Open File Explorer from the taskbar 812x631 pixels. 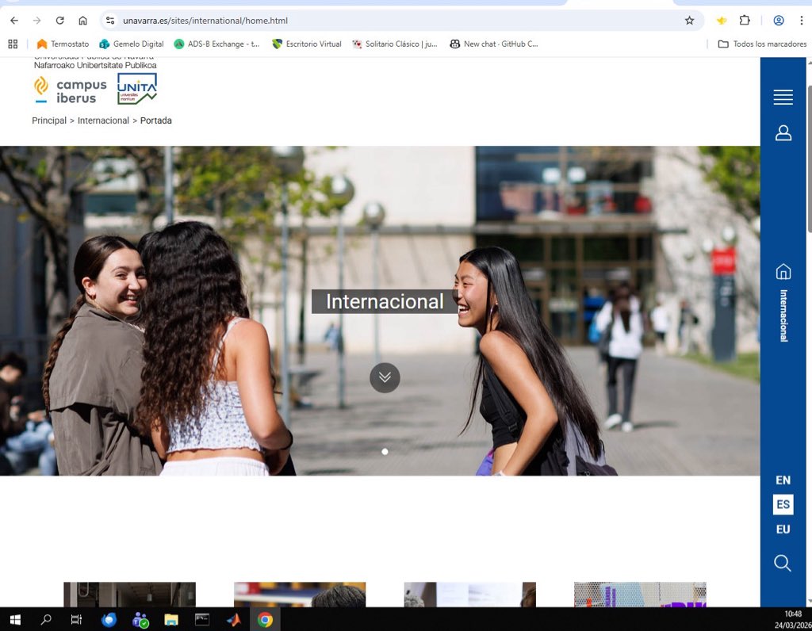[171, 619]
